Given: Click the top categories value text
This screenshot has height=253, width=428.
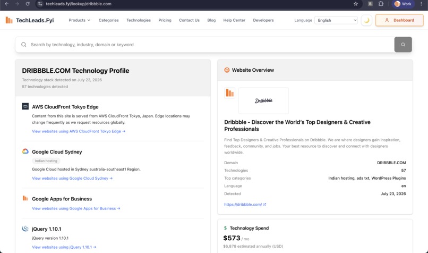Looking at the screenshot, I should point(367,178).
